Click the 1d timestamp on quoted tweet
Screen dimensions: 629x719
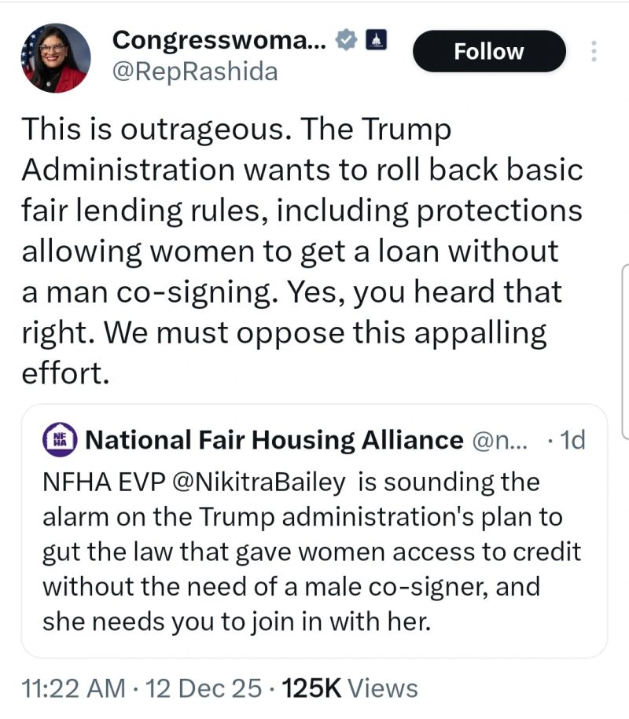572,439
